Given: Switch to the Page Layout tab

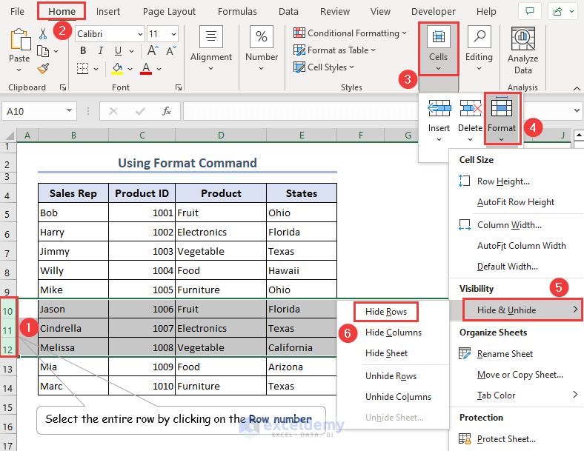Looking at the screenshot, I should [169, 11].
